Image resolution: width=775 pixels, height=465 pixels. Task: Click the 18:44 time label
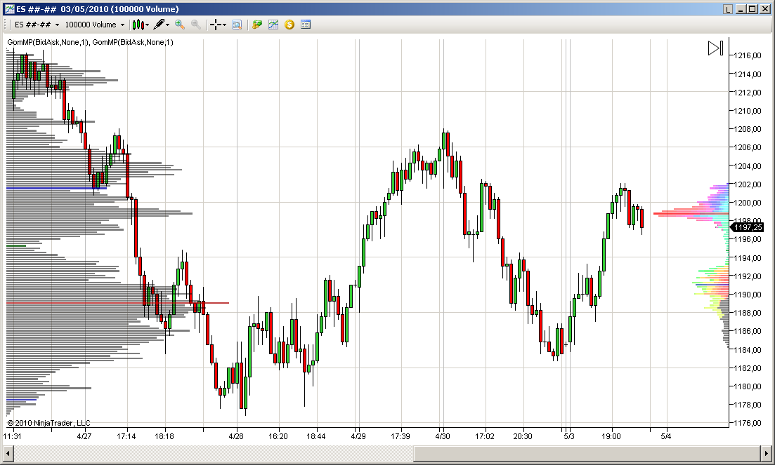coord(316,436)
